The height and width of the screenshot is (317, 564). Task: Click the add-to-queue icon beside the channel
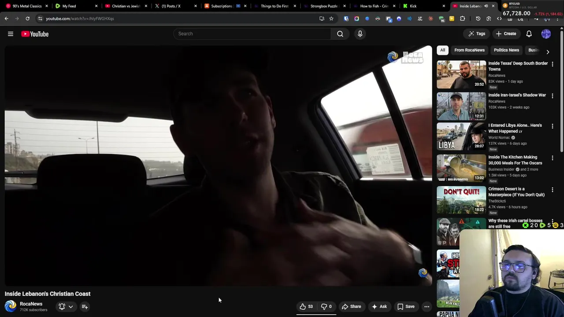pos(85,307)
